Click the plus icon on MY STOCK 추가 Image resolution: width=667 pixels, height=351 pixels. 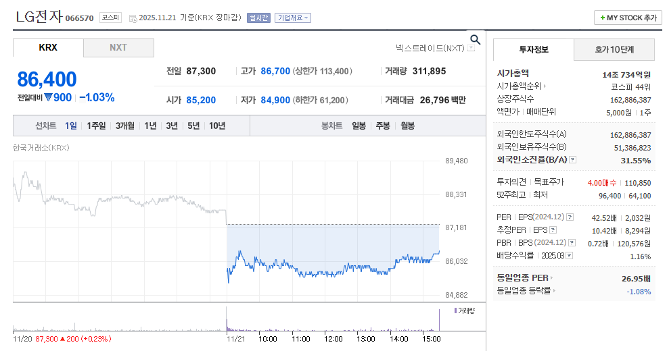tap(602, 18)
